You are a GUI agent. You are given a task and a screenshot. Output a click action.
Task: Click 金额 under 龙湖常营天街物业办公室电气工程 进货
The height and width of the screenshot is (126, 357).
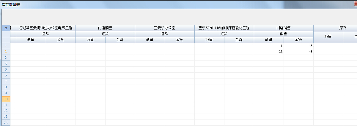[x=61, y=40]
